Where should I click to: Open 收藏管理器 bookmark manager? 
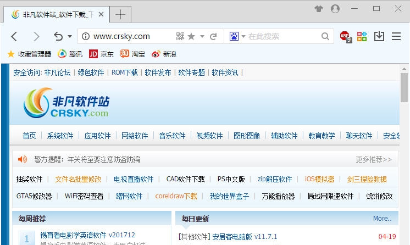click(x=29, y=54)
